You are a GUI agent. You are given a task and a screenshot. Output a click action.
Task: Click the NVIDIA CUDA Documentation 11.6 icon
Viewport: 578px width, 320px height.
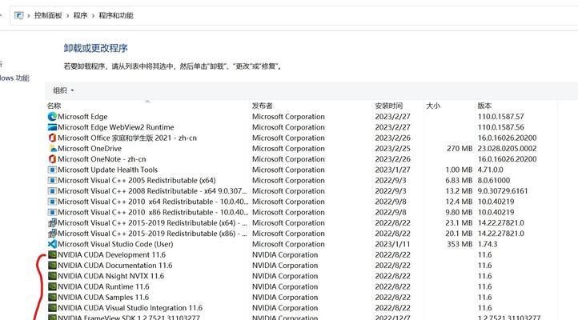(52, 266)
